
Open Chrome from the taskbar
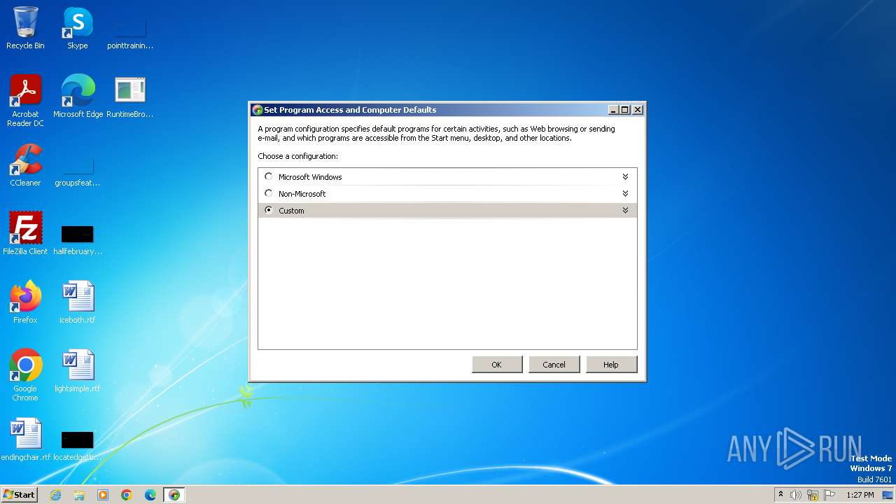tap(127, 495)
